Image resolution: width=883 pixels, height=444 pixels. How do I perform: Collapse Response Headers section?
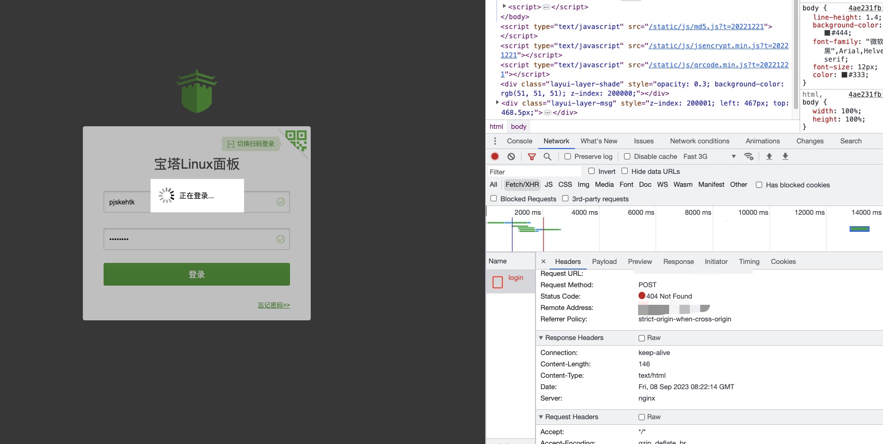541,337
